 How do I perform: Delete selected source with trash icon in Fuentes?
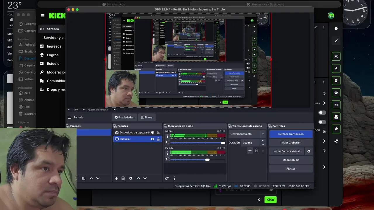(123, 178)
